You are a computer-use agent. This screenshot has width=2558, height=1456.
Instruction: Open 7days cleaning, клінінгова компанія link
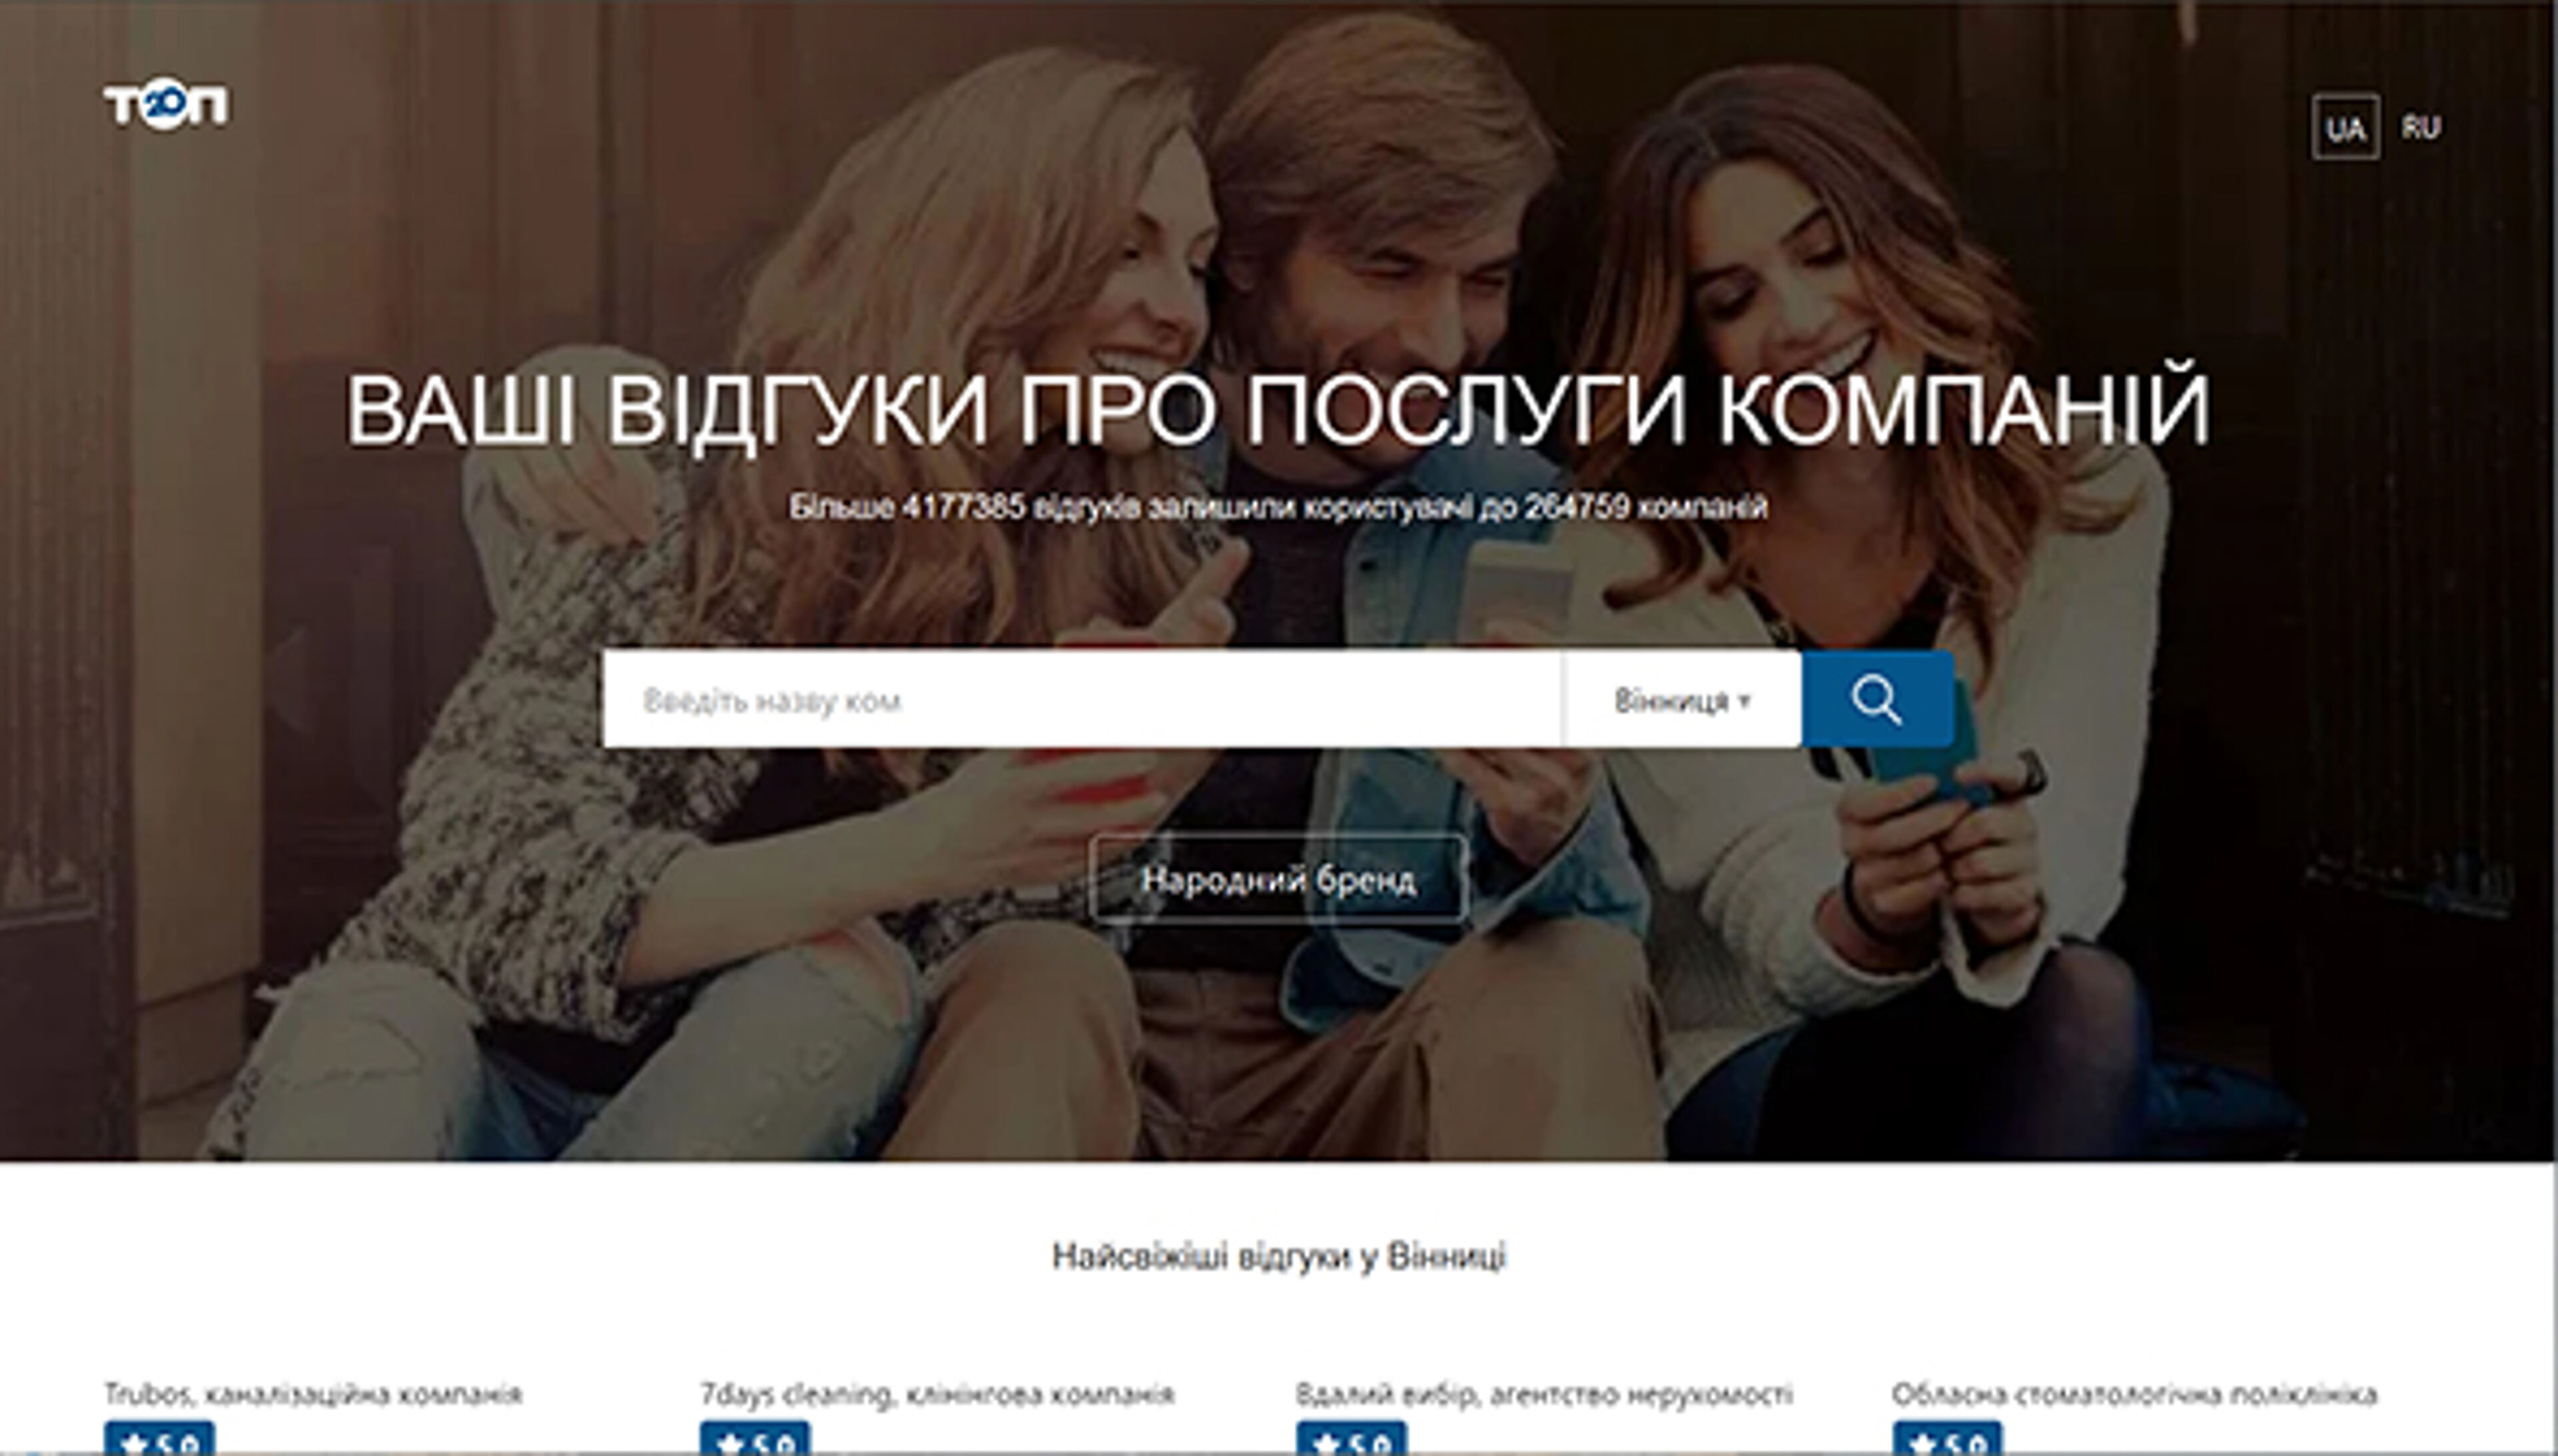coord(936,1393)
